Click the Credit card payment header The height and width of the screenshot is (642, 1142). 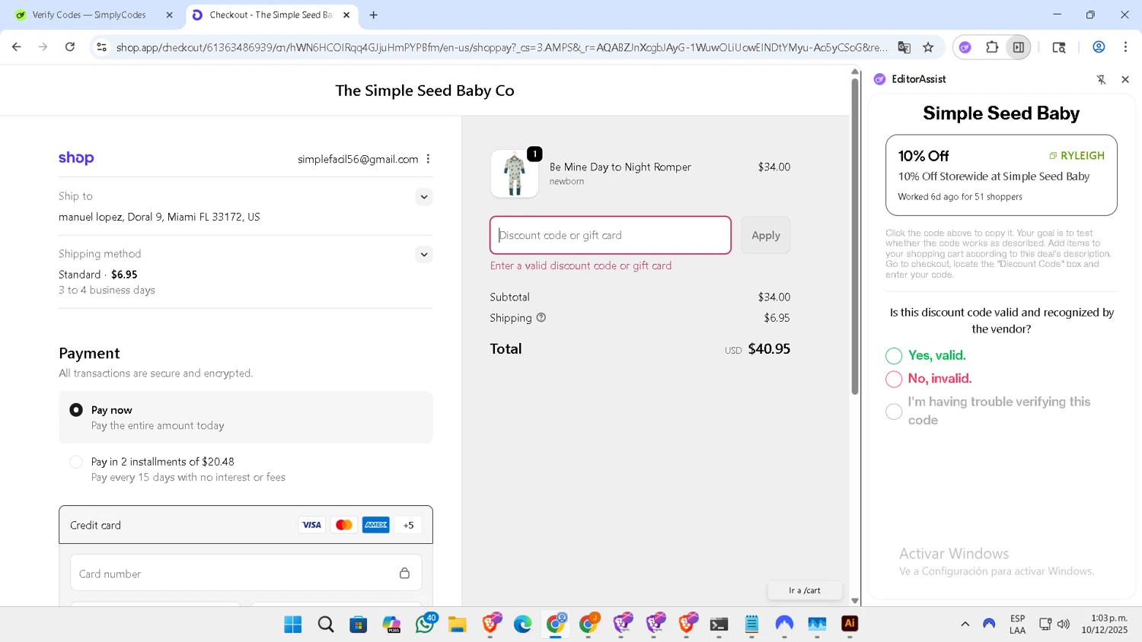246,525
